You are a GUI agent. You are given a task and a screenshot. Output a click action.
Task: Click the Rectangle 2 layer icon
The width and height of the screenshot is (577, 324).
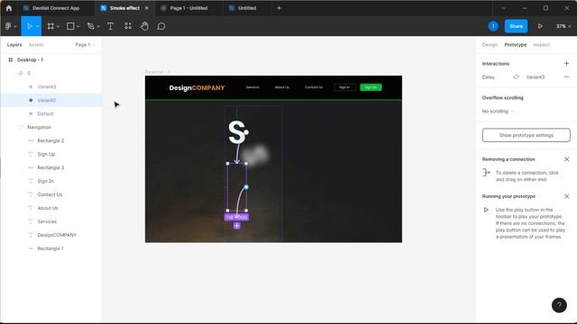(31, 140)
